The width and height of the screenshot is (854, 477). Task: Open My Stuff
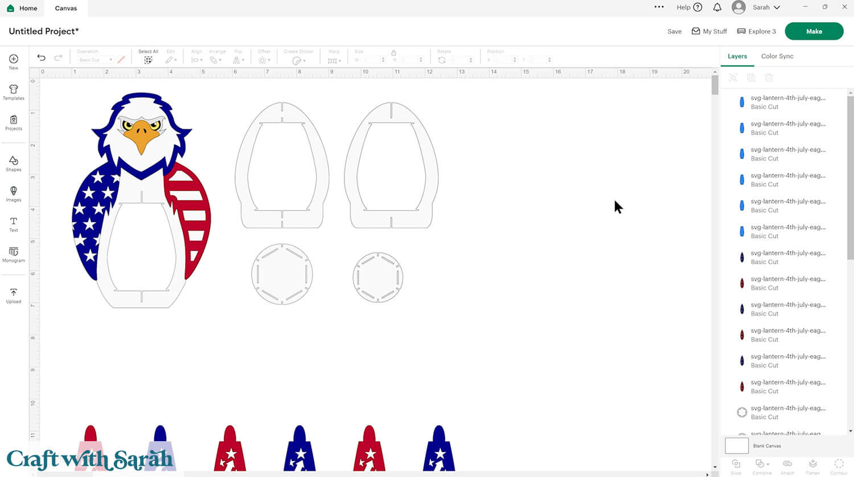pos(709,31)
